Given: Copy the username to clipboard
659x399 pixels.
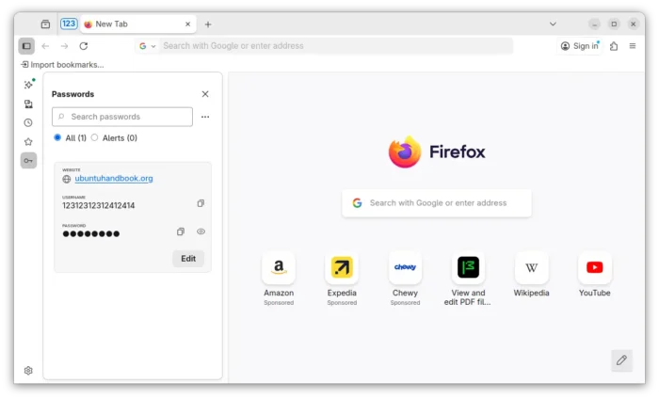Looking at the screenshot, I should click(201, 203).
